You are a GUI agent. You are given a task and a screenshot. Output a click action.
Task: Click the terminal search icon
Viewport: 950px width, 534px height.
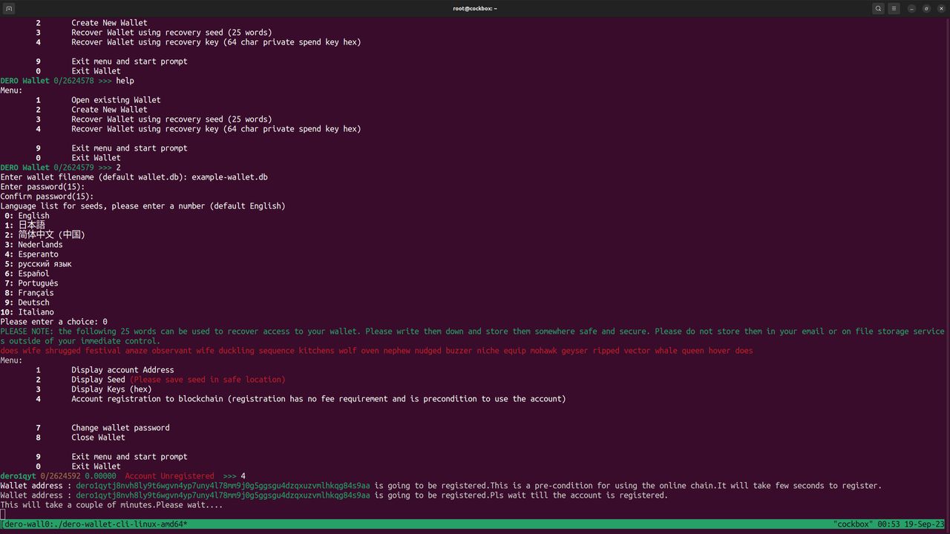point(878,8)
